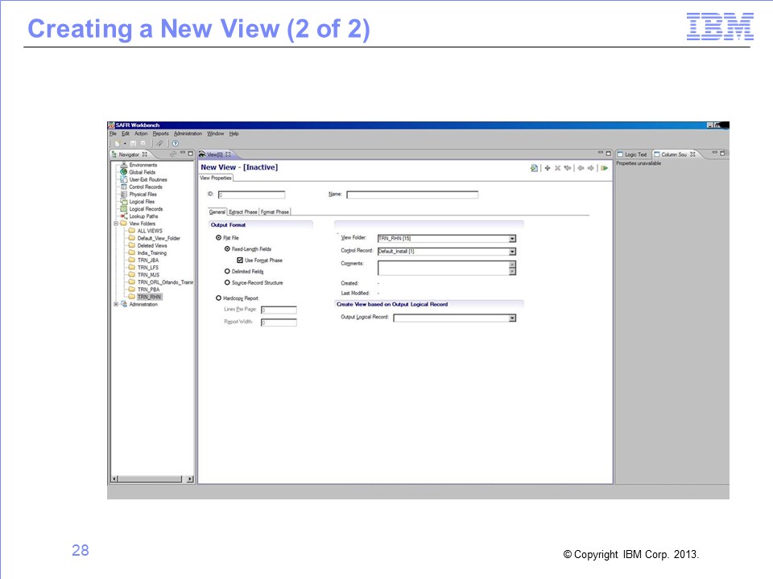Open the ALL VIEWS folder

(x=150, y=231)
